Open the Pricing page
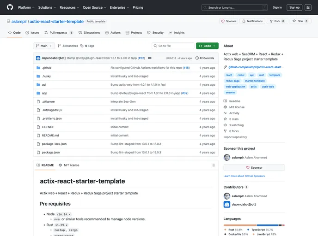Image resolution: width=318 pixels, height=236 pixels. tap(138, 7)
